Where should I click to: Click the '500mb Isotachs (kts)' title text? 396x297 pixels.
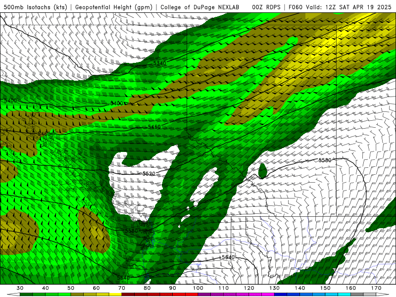(x=35, y=7)
